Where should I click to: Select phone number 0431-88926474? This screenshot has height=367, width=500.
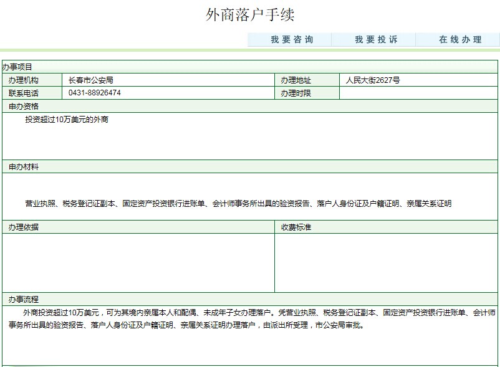click(x=94, y=93)
